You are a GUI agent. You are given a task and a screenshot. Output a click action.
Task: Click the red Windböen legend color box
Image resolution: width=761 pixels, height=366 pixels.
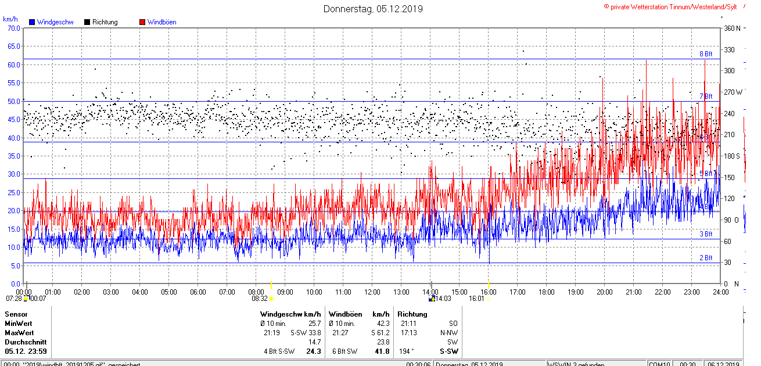[142, 22]
